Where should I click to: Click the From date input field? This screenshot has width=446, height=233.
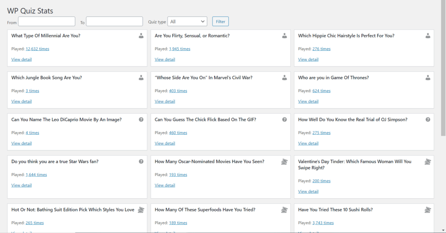point(47,21)
